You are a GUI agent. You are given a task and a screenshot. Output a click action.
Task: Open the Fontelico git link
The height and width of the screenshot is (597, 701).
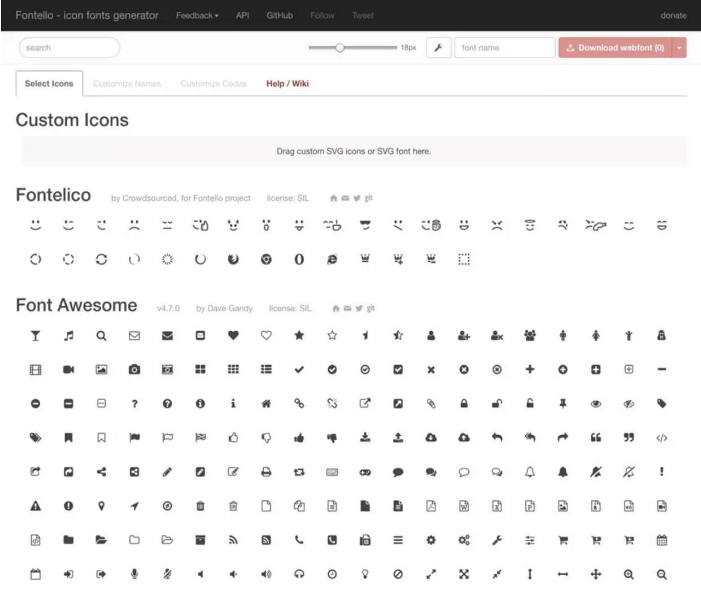pos(369,198)
